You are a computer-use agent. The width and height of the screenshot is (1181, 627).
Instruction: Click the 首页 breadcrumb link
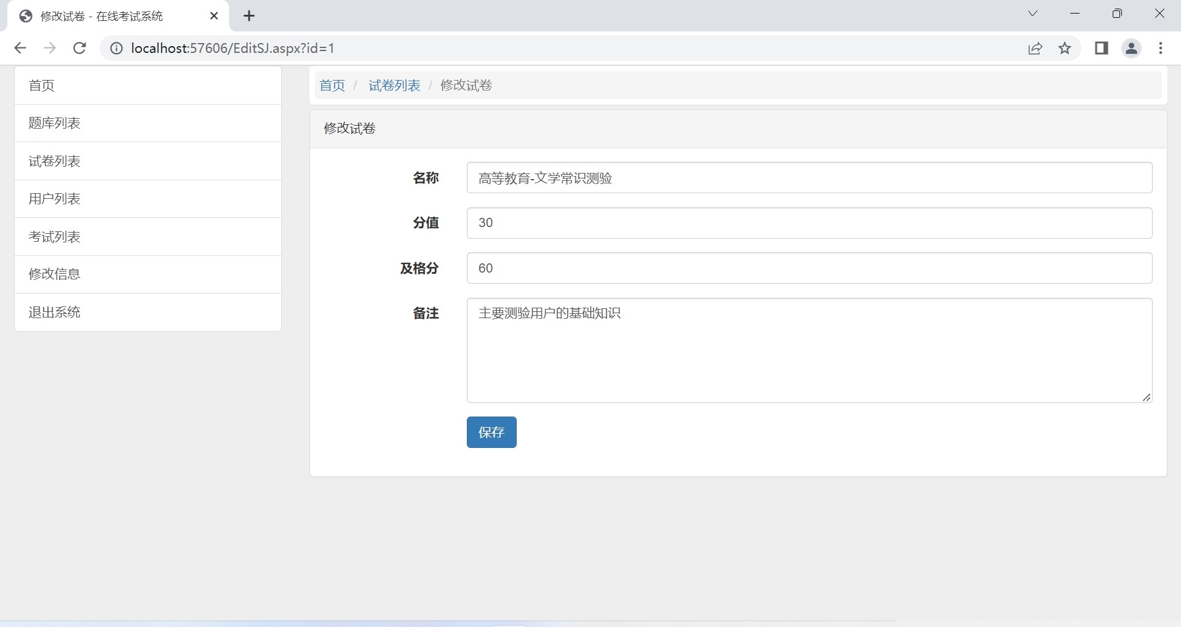click(332, 86)
